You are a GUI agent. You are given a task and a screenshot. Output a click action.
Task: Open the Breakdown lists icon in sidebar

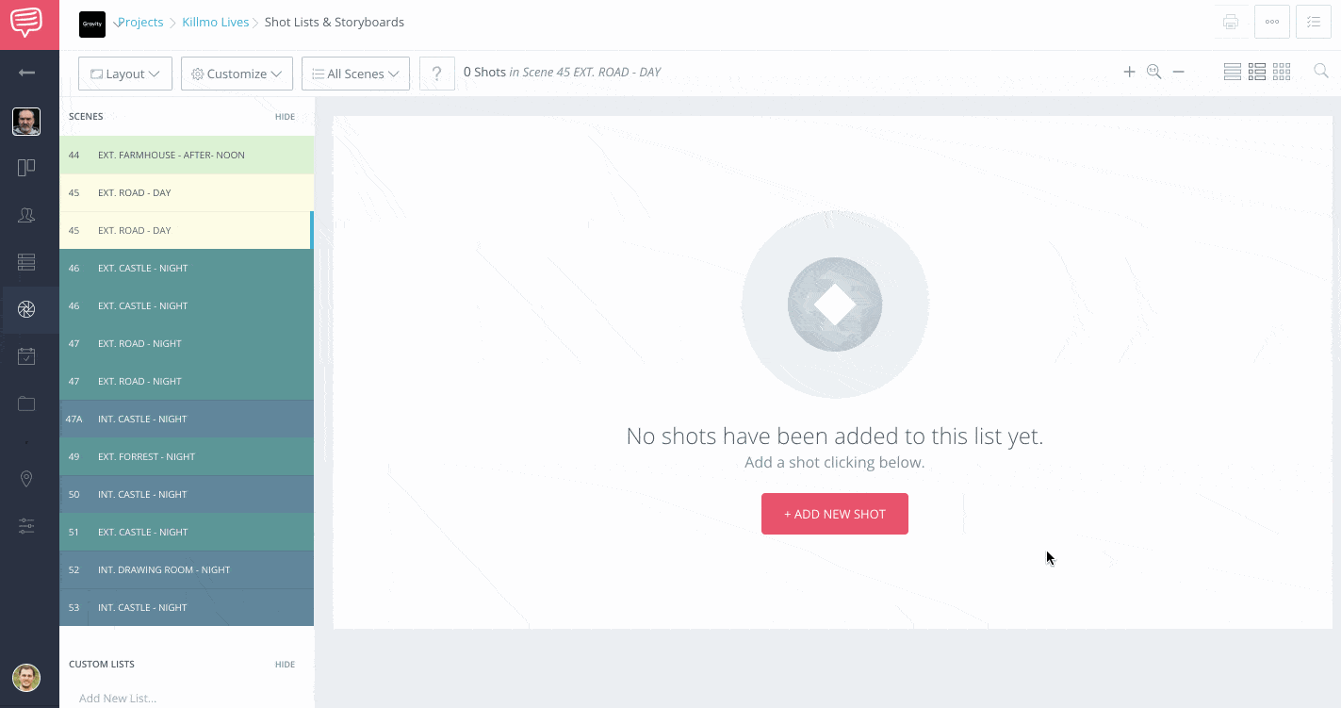(x=26, y=262)
